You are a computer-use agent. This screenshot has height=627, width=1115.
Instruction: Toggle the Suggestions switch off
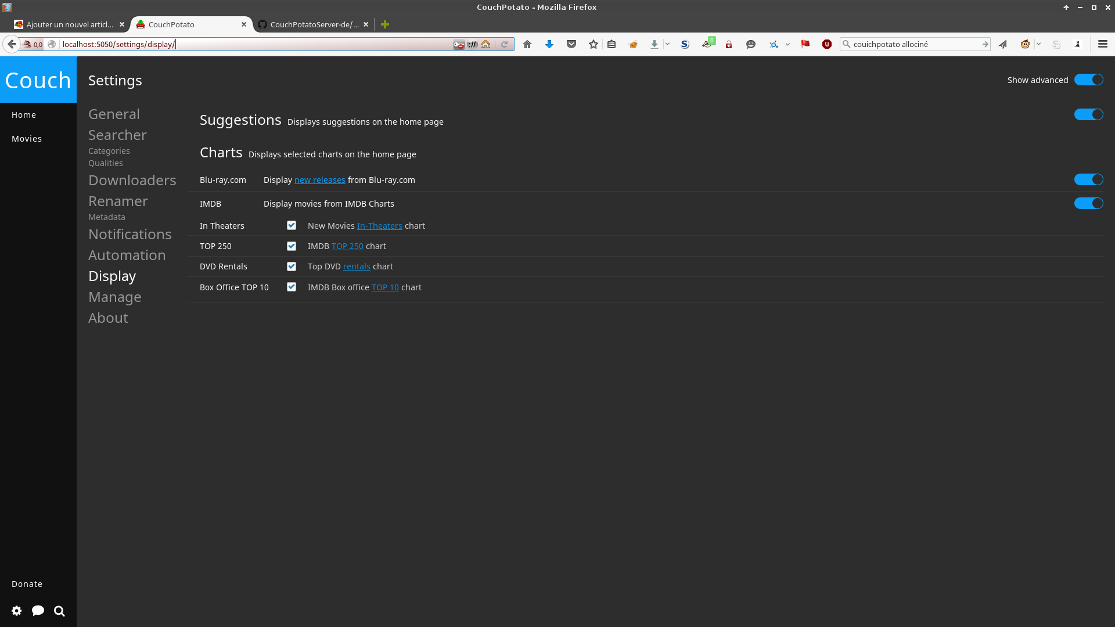click(1089, 114)
